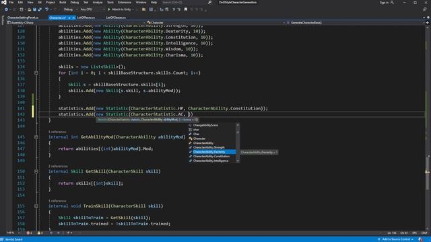
Task: Click the Save All icon
Action: (40, 9)
